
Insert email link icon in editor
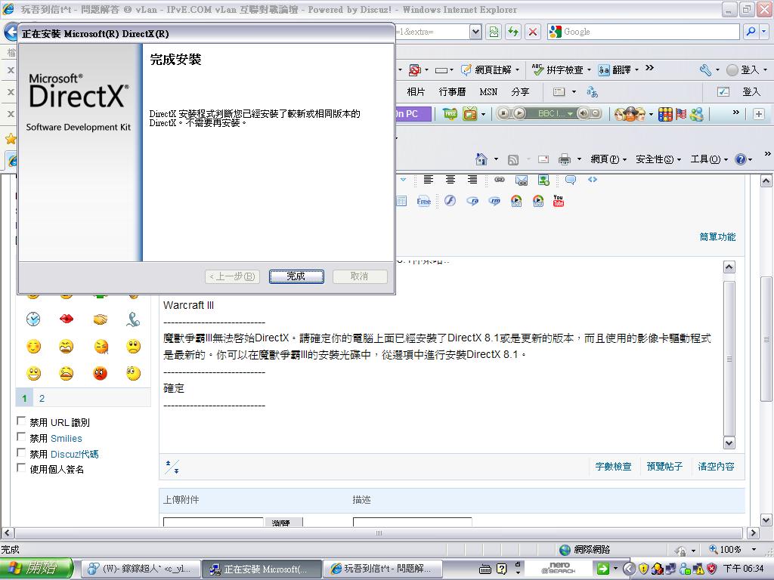(x=522, y=180)
